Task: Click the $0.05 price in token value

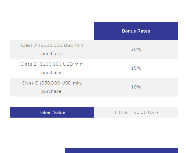Action: tap(140, 112)
